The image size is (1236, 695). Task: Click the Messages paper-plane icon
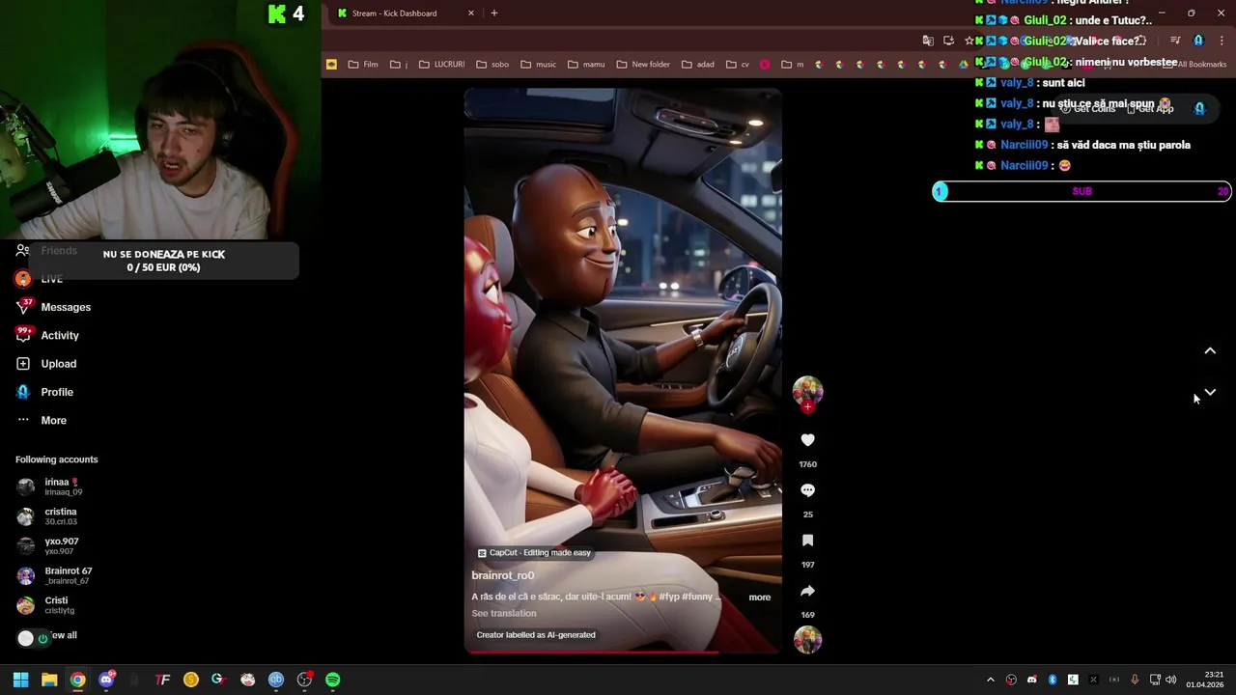tap(23, 307)
